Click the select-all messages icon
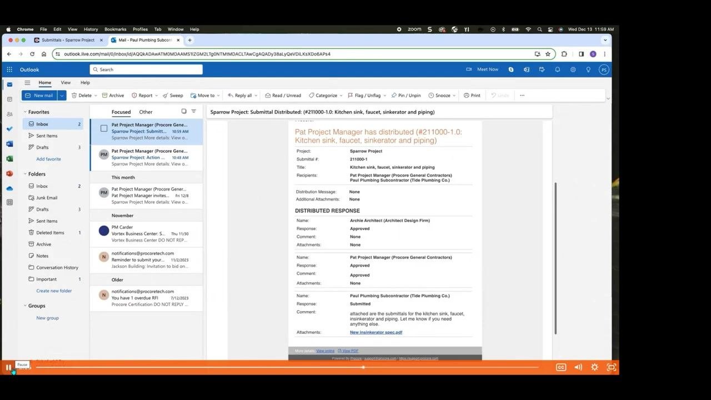 (x=184, y=112)
